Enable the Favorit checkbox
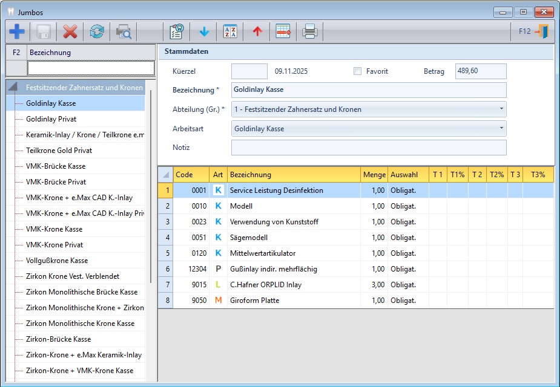560x387 pixels. 358,71
